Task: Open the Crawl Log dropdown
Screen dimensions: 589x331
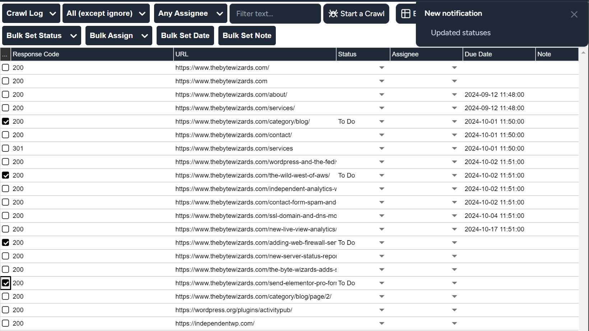Action: pyautogui.click(x=31, y=14)
